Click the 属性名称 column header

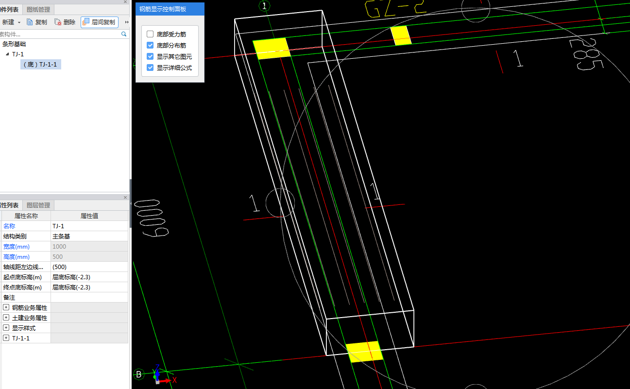coord(26,216)
